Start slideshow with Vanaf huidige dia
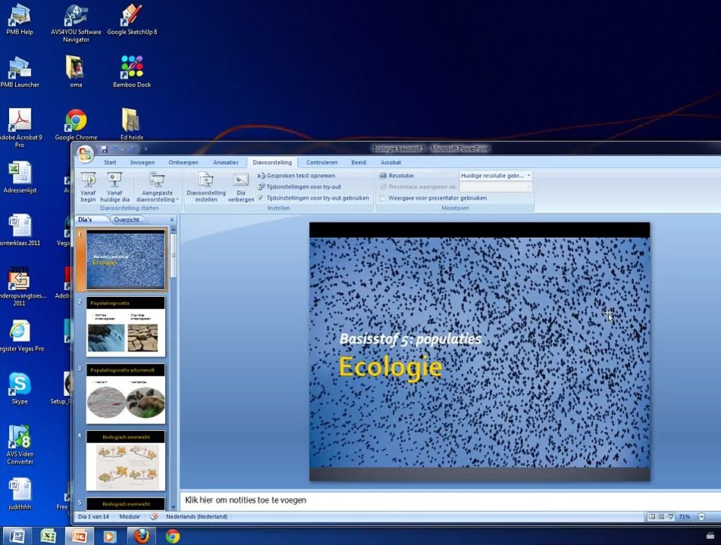721x545 pixels. click(114, 187)
